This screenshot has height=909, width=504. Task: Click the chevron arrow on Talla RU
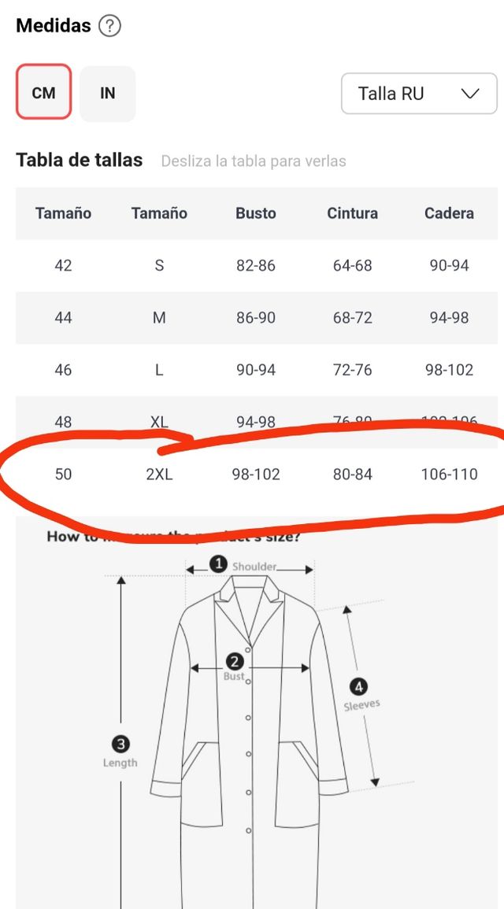tap(470, 94)
